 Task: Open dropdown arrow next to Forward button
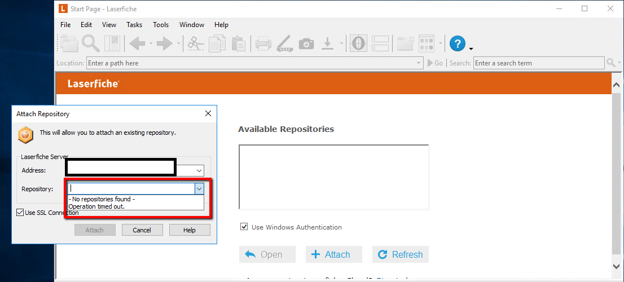coord(178,43)
